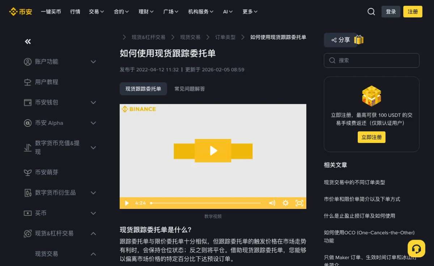Click the 用户教程 signpost icon
Screen dimensions: 434x266
(x=27, y=82)
